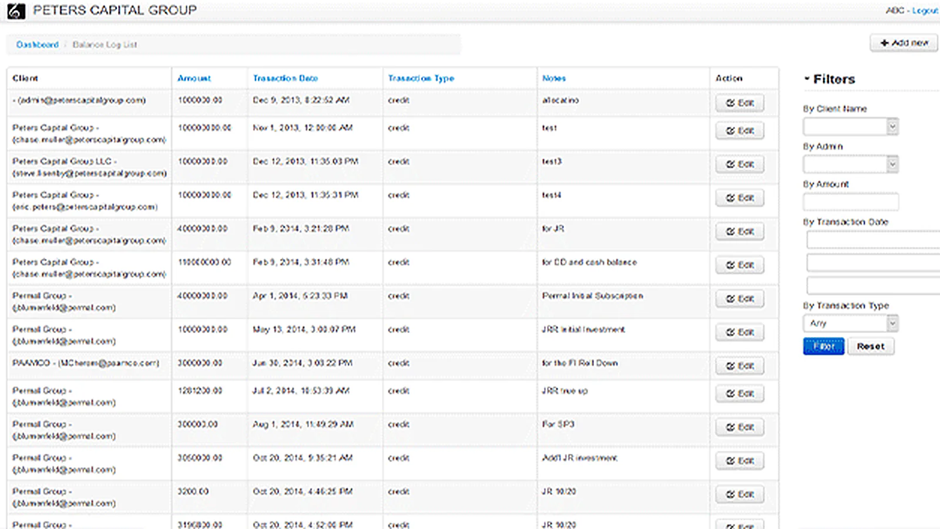Edit the row with note 'test'

[740, 130]
